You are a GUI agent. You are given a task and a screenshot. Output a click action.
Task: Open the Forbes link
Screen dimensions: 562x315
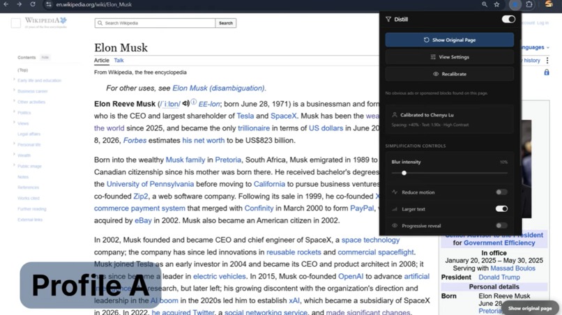click(x=135, y=141)
